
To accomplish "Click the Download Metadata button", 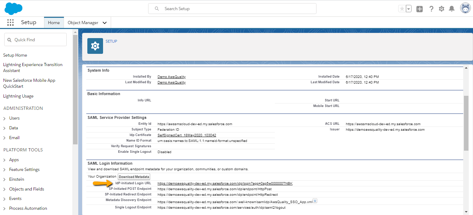I will pyautogui.click(x=134, y=177).
